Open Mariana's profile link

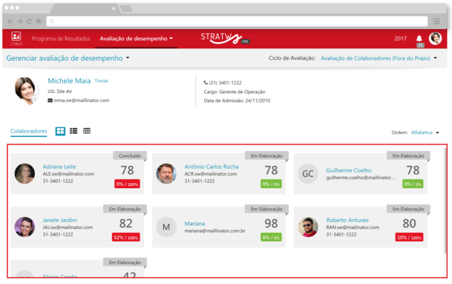(194, 223)
